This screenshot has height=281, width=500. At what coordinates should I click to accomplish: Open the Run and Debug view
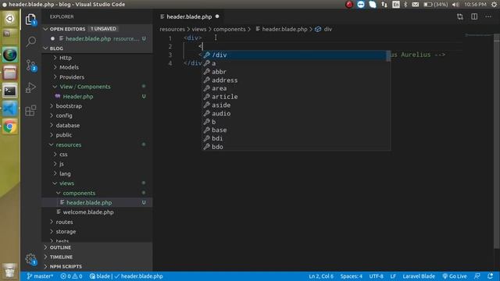tap(30, 87)
